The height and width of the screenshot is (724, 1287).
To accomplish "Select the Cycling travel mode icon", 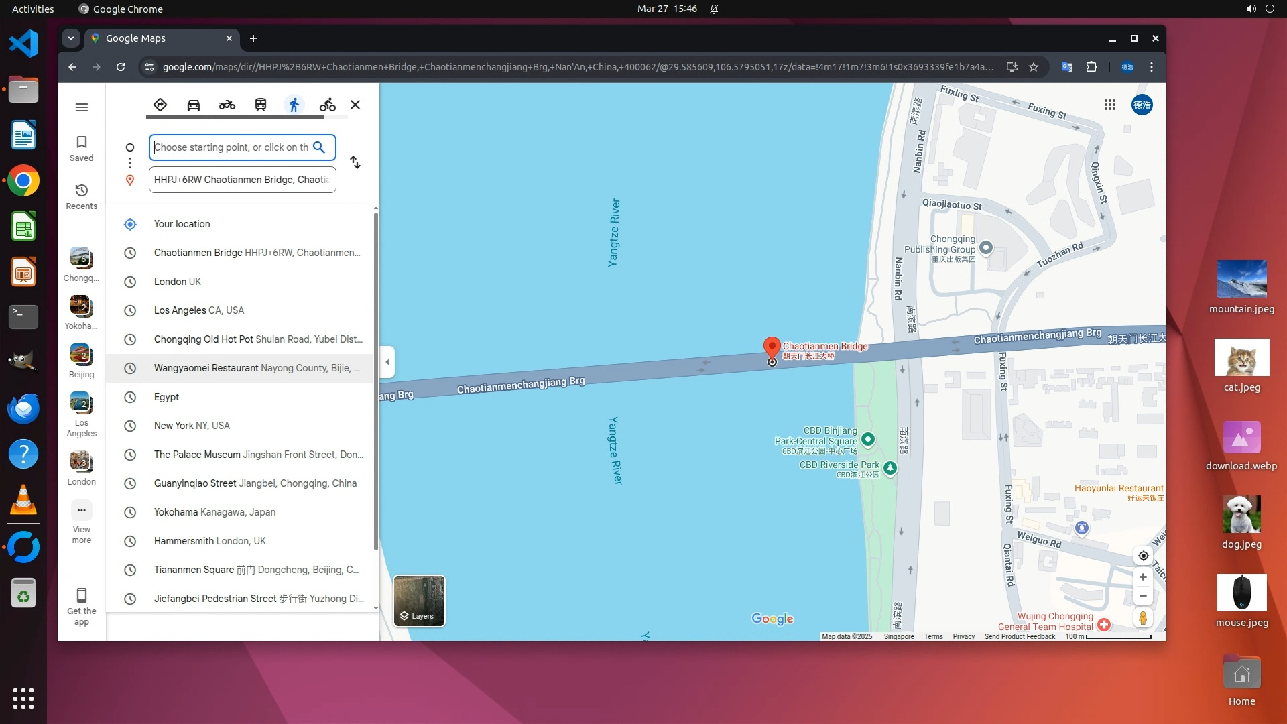I will pos(327,105).
